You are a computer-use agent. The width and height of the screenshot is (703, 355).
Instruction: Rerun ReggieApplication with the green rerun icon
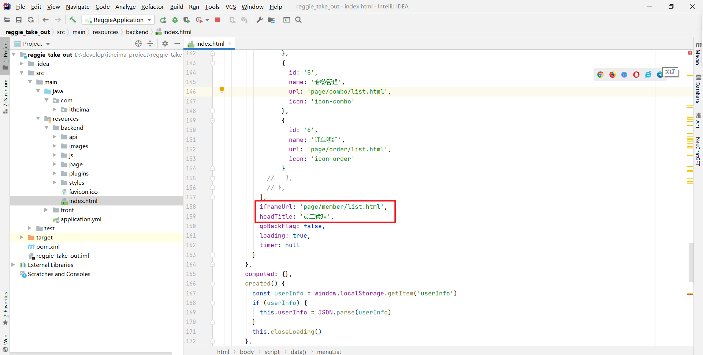(163, 20)
